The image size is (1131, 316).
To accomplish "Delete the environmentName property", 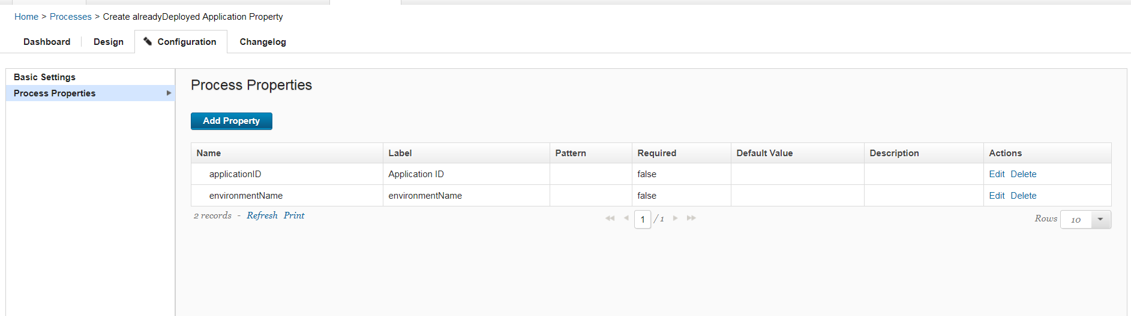I will pos(1024,196).
